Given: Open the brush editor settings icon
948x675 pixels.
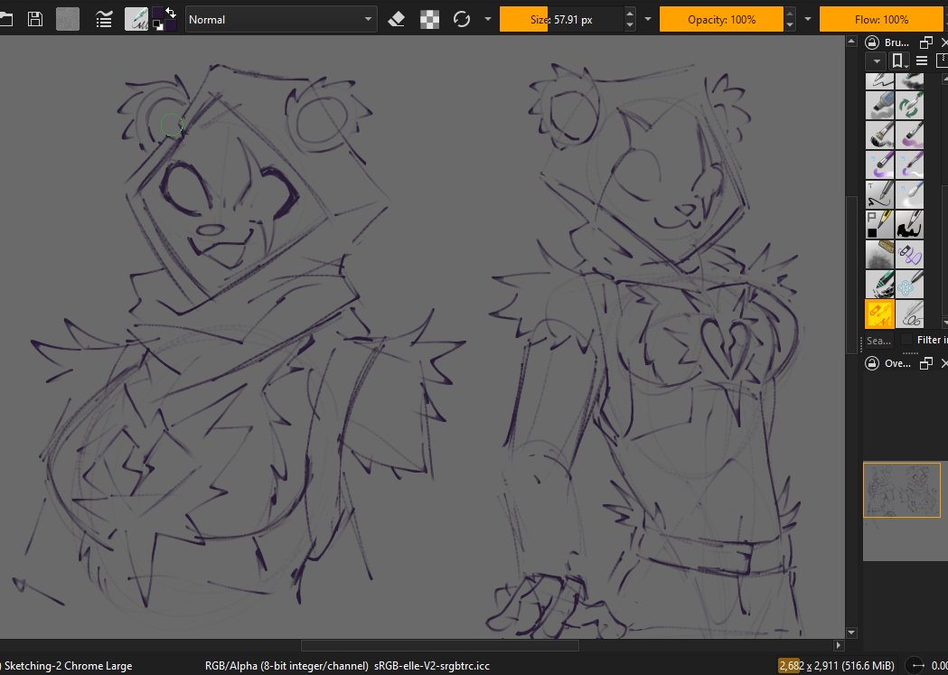Looking at the screenshot, I should [x=104, y=19].
